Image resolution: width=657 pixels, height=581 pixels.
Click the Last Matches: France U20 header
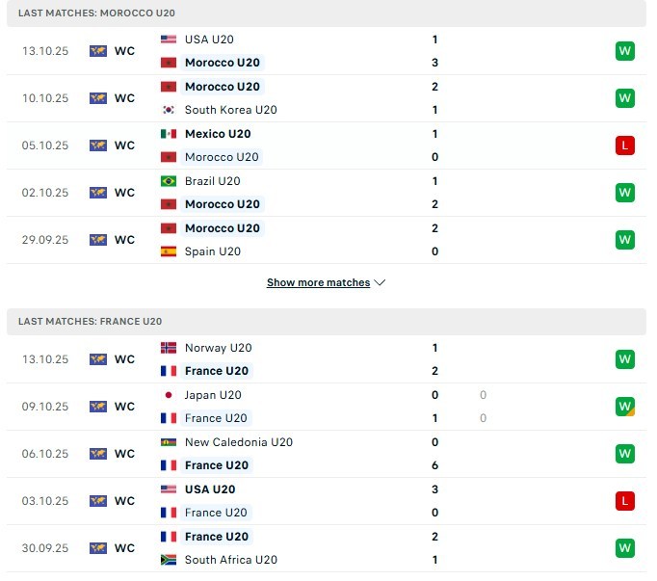(91, 322)
